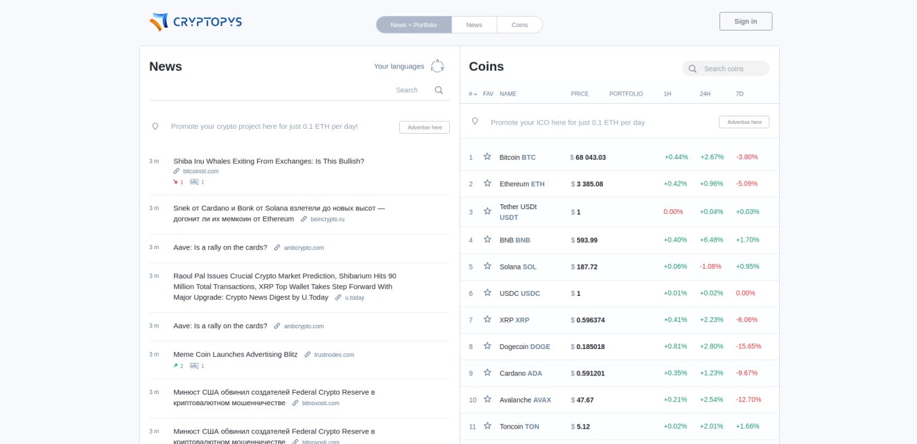The width and height of the screenshot is (917, 444).
Task: Click the Sign in button
Action: (745, 21)
